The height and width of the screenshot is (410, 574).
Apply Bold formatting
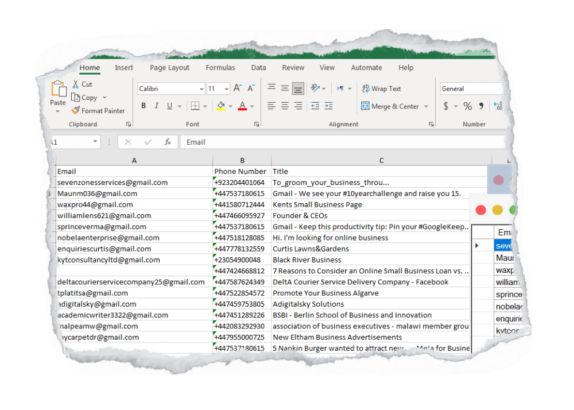[x=143, y=106]
